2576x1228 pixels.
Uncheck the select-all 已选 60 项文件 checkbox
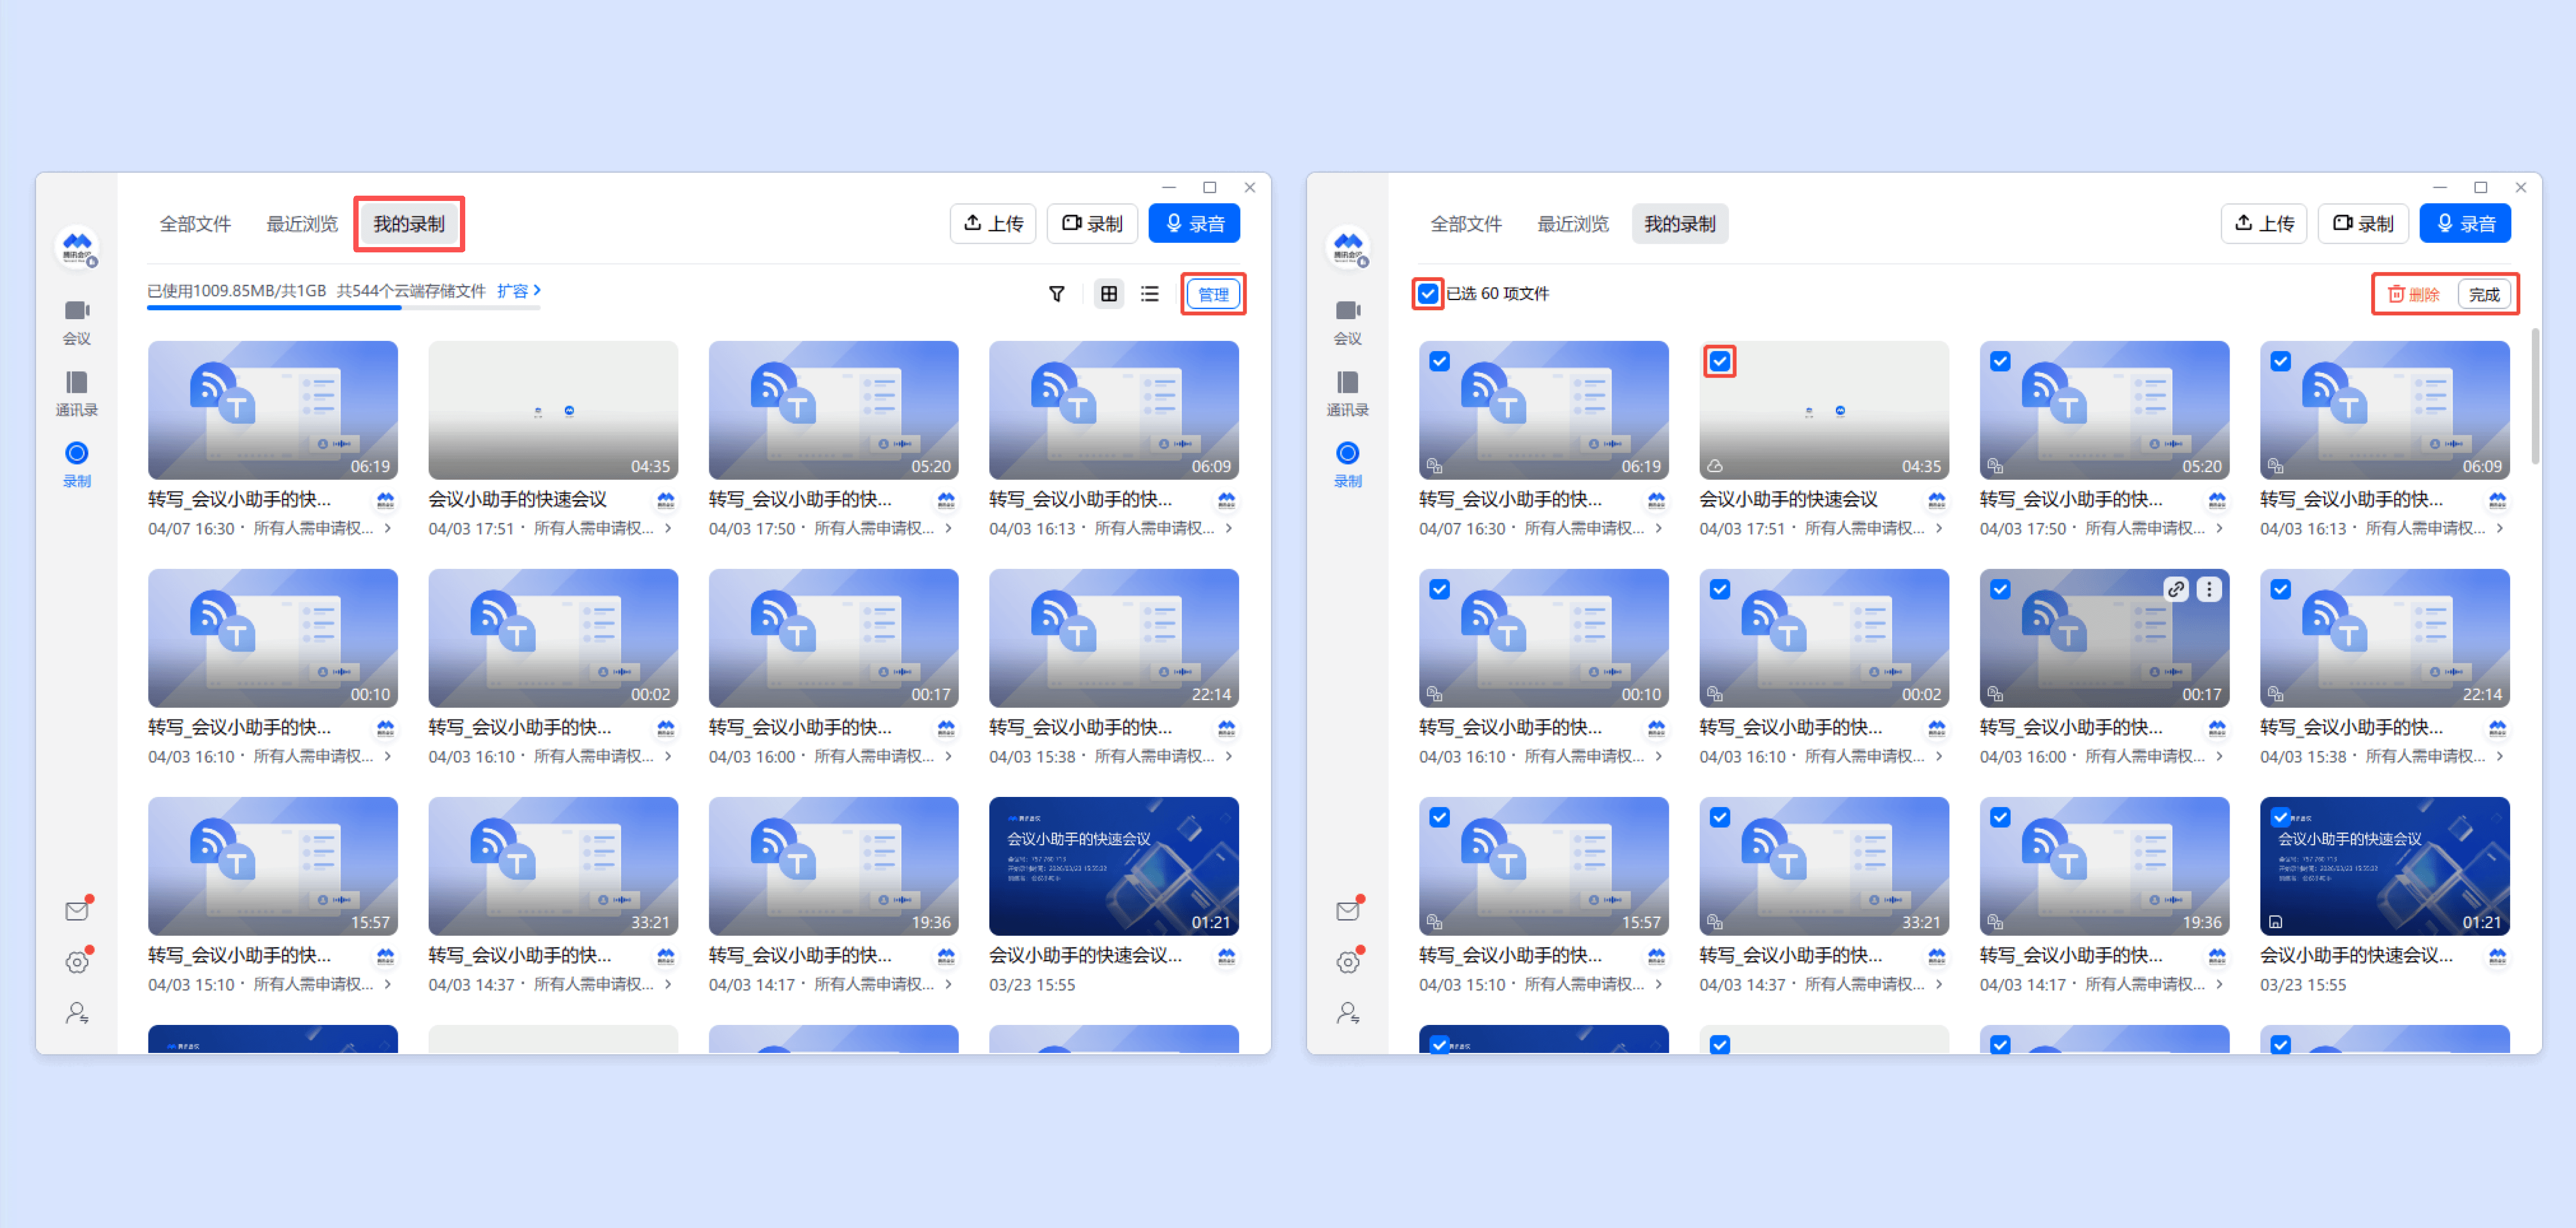click(1427, 294)
